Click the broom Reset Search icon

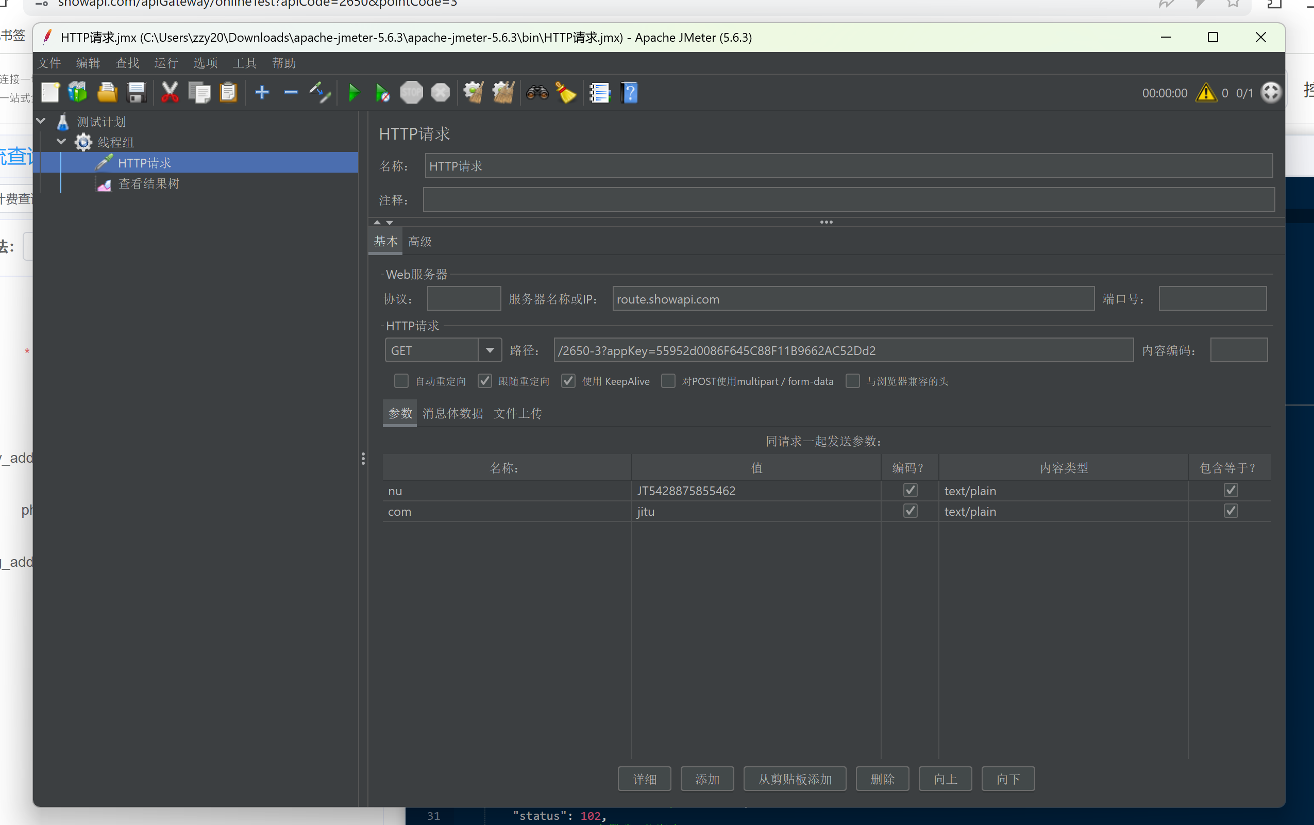click(x=566, y=93)
